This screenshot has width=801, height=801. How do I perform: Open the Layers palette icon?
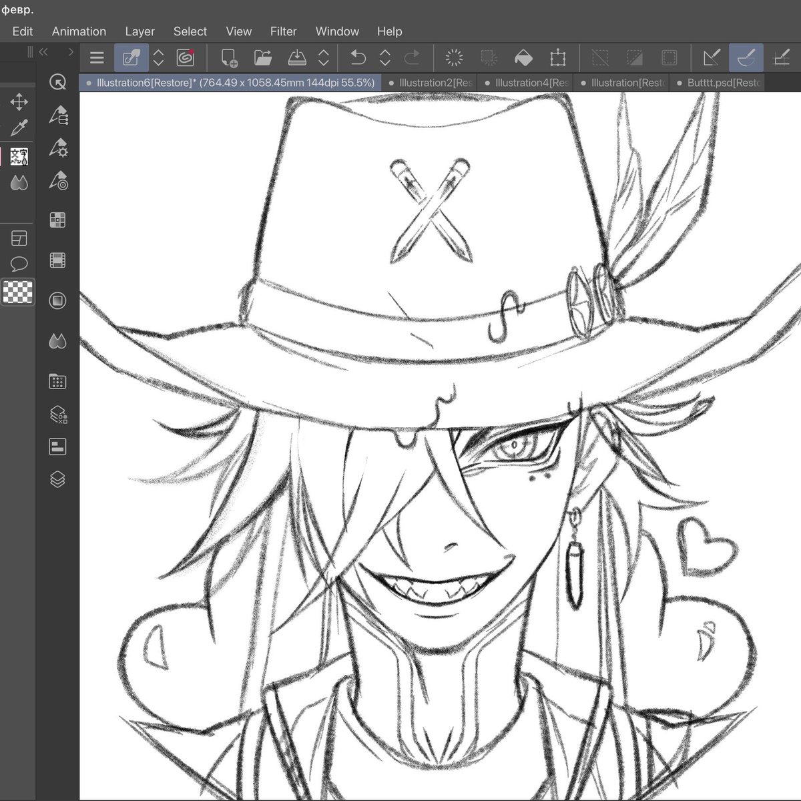pos(57,479)
